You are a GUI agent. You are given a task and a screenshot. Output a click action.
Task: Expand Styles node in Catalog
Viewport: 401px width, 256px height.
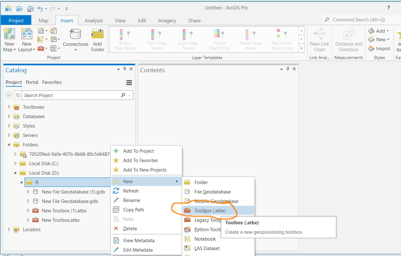coord(9,126)
